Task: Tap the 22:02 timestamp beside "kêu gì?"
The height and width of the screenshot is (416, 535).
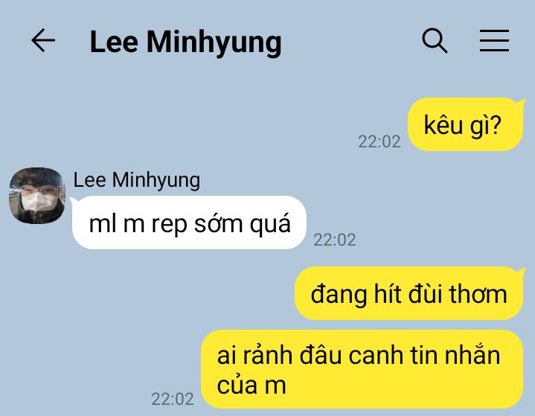Action: pos(379,141)
